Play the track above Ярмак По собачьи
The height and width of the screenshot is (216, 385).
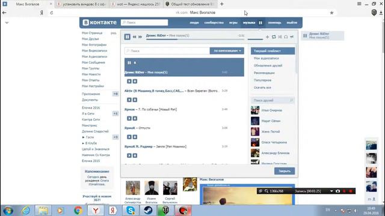click(x=129, y=100)
